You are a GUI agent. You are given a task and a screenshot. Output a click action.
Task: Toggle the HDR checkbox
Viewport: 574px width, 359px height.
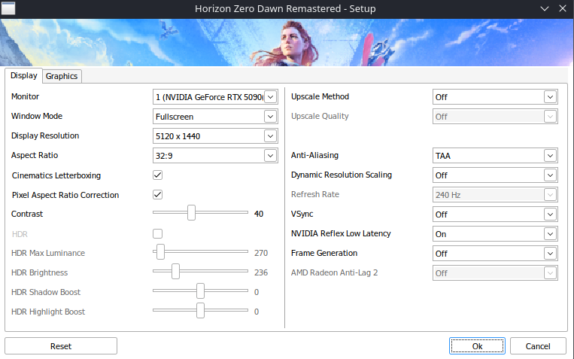pyautogui.click(x=158, y=234)
